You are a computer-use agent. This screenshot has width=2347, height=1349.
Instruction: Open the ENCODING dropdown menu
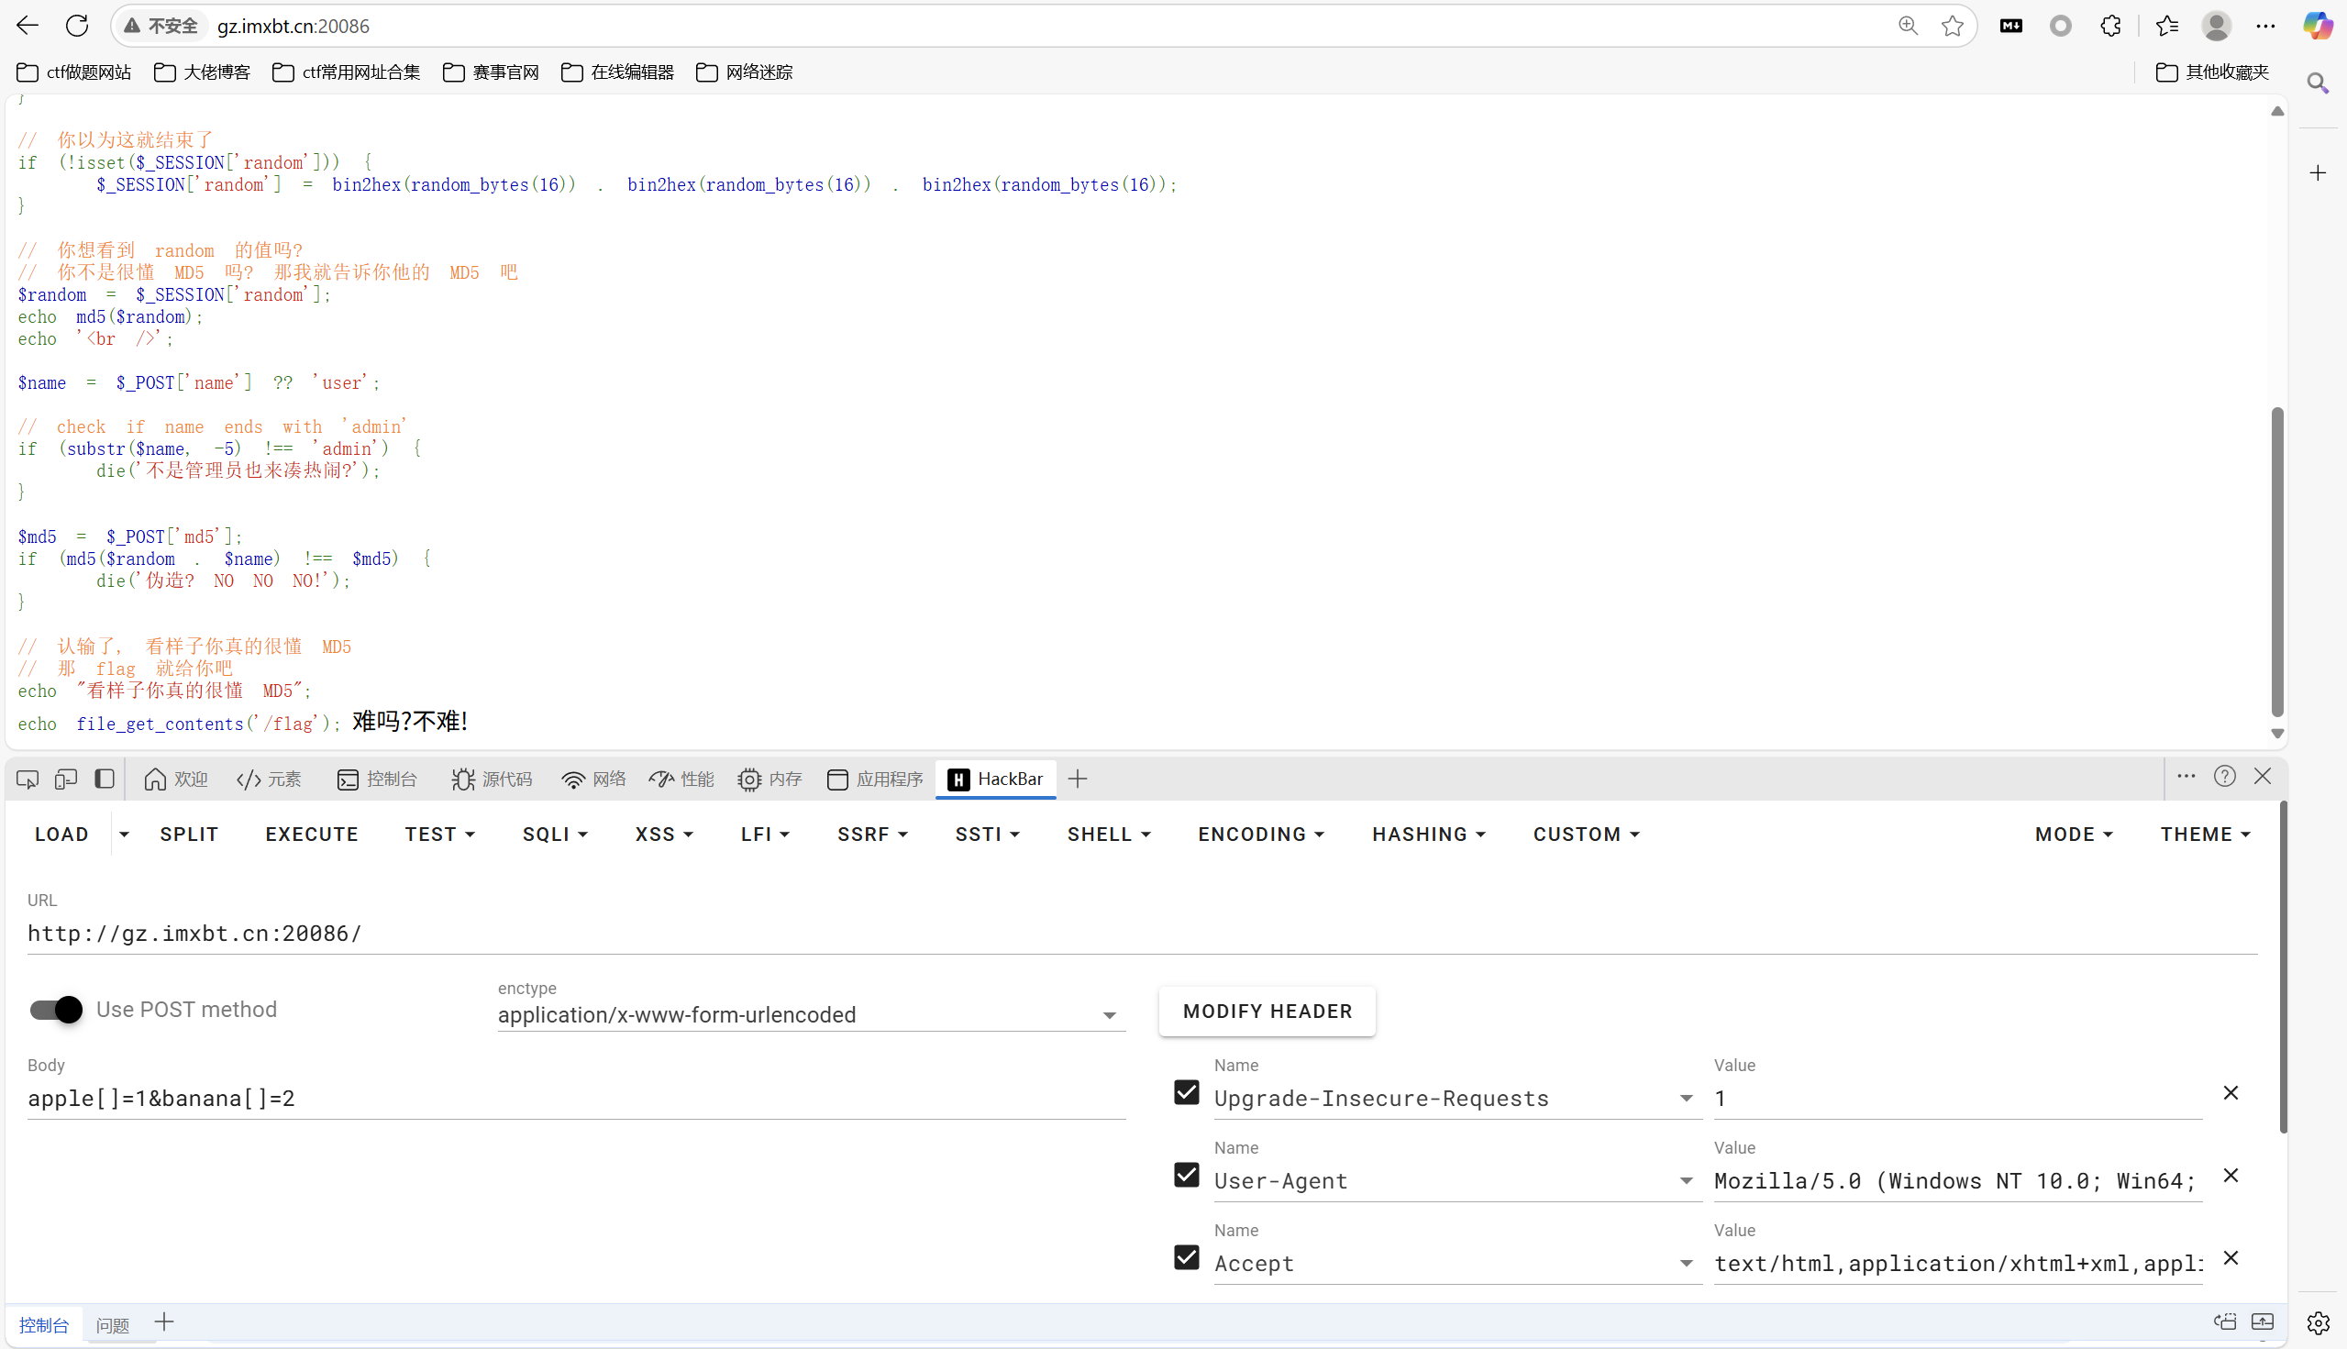pos(1260,835)
